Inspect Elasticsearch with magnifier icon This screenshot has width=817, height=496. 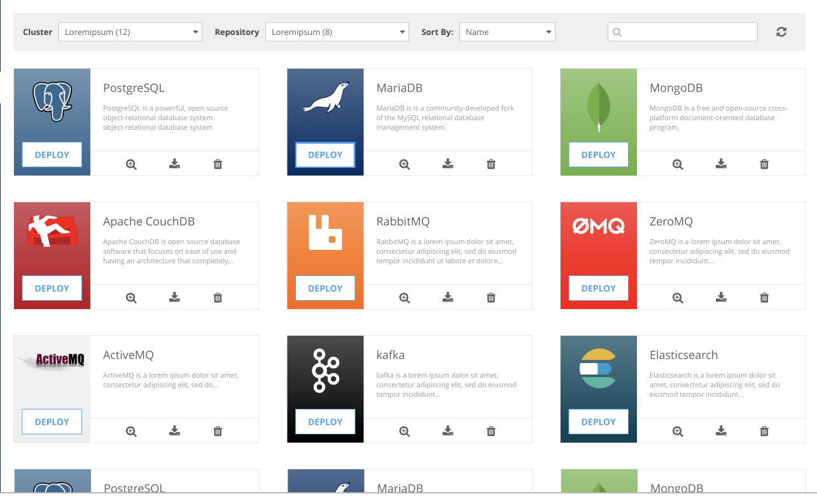click(x=678, y=431)
